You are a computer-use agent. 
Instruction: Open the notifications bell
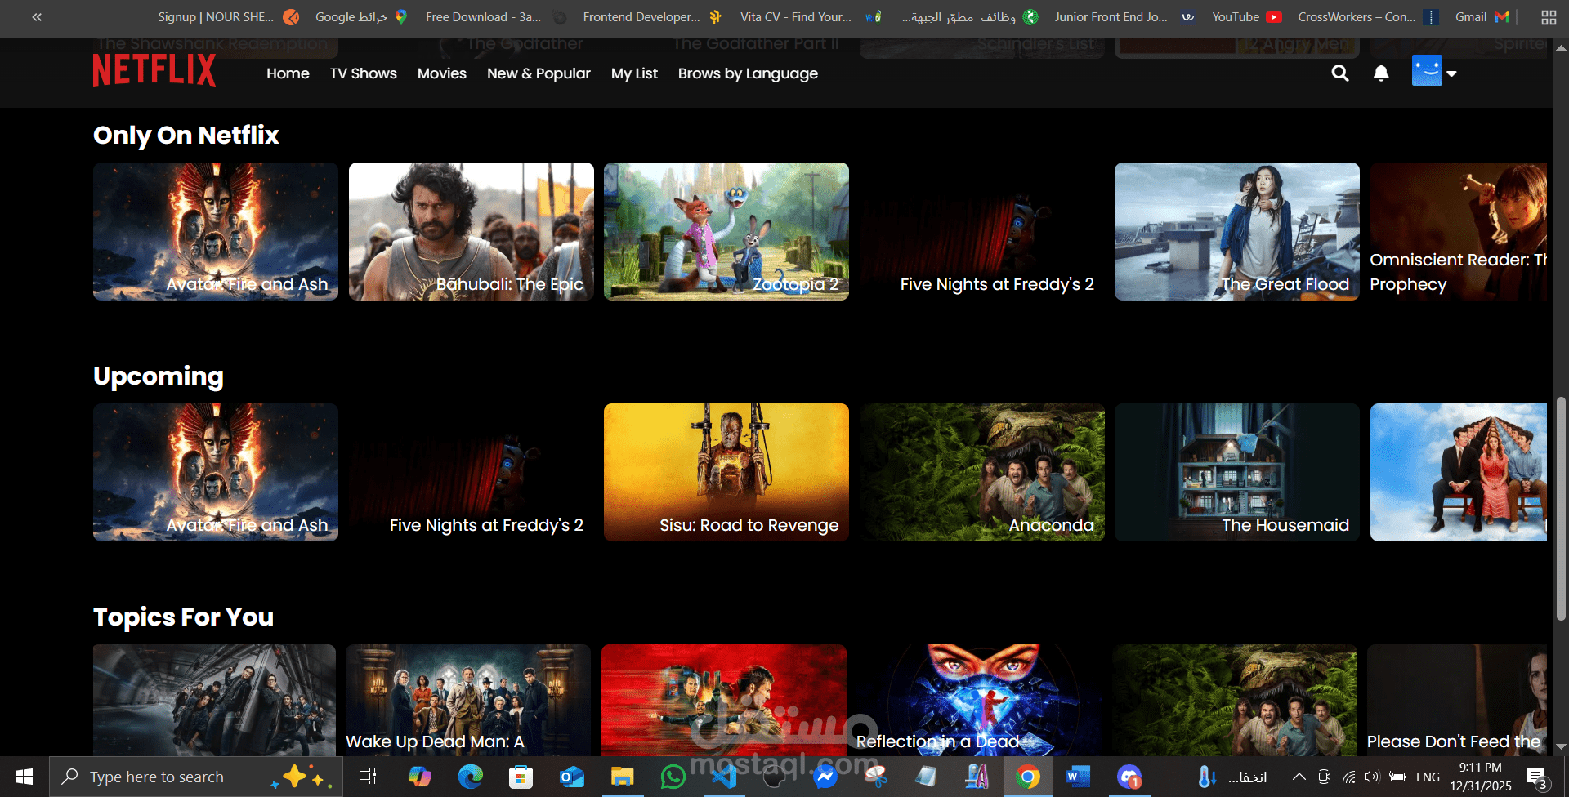(1381, 73)
